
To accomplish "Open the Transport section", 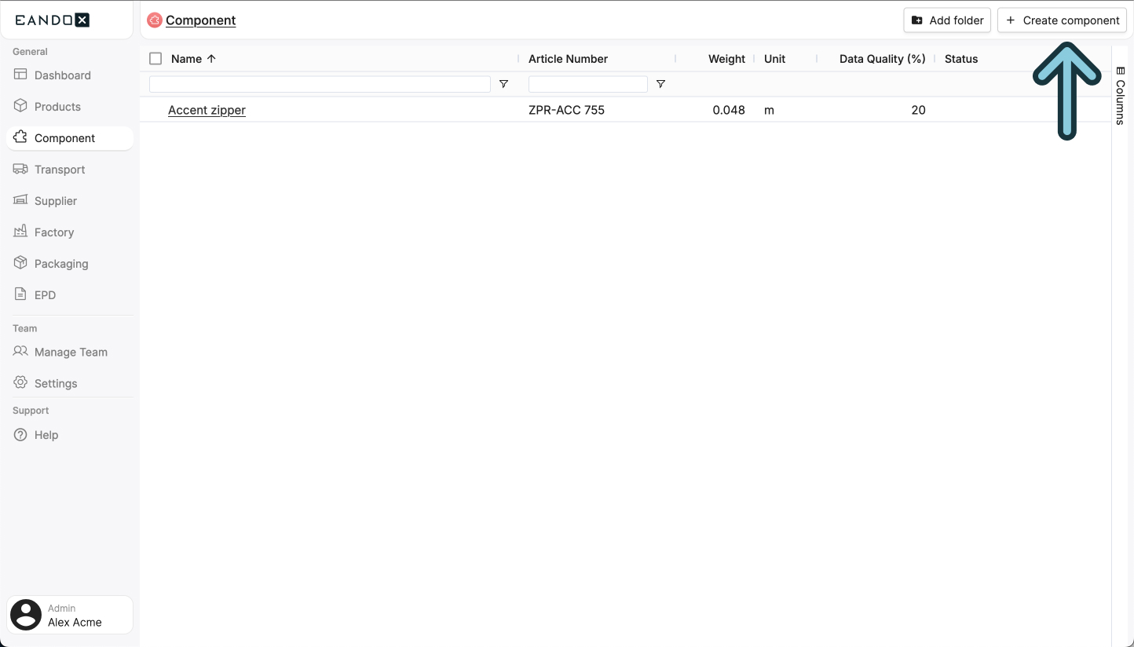I will 59,169.
